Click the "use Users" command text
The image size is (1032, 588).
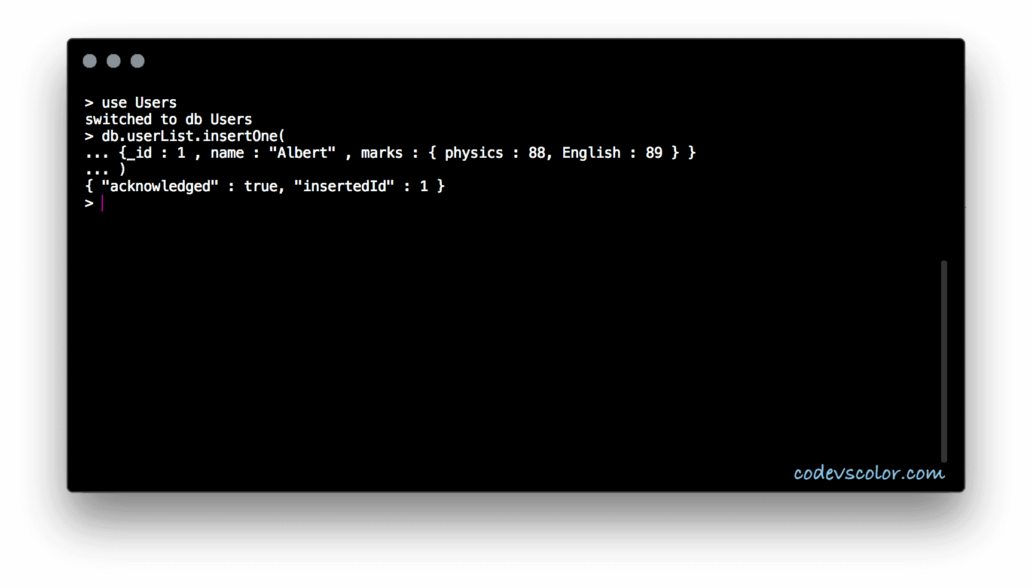tap(139, 103)
